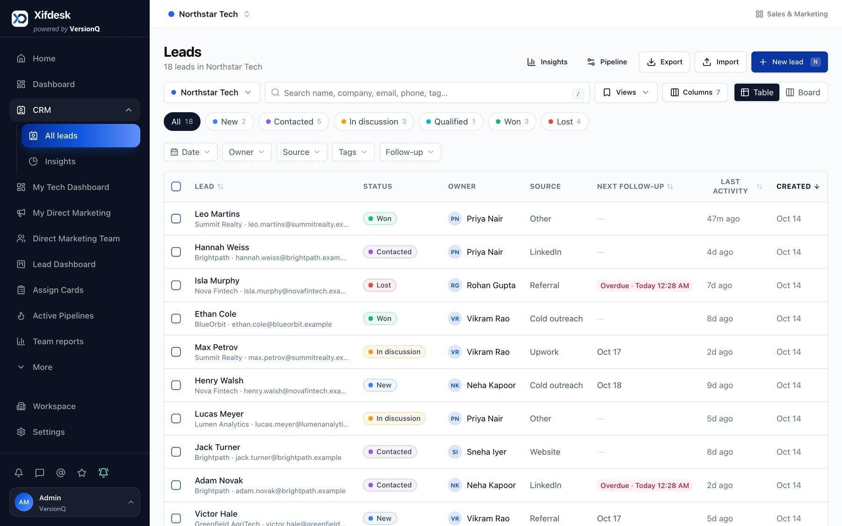Screen dimensions: 842x526
Task: Click the Won badge on Ethan Cole row
Action: 380,318
